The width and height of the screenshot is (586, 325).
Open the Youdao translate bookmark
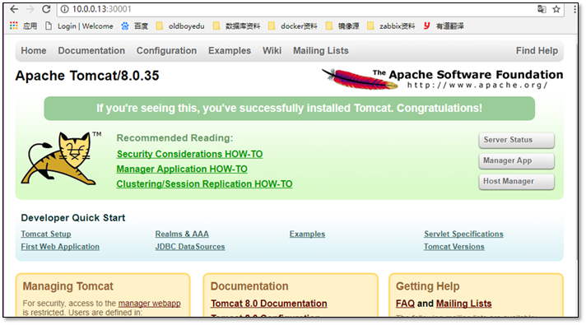pyautogui.click(x=444, y=26)
